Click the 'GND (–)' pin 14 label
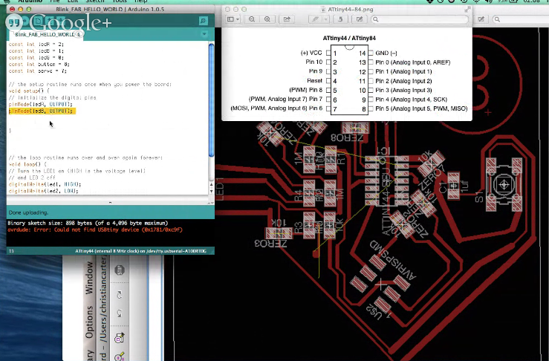The height and width of the screenshot is (361, 549). pos(386,53)
